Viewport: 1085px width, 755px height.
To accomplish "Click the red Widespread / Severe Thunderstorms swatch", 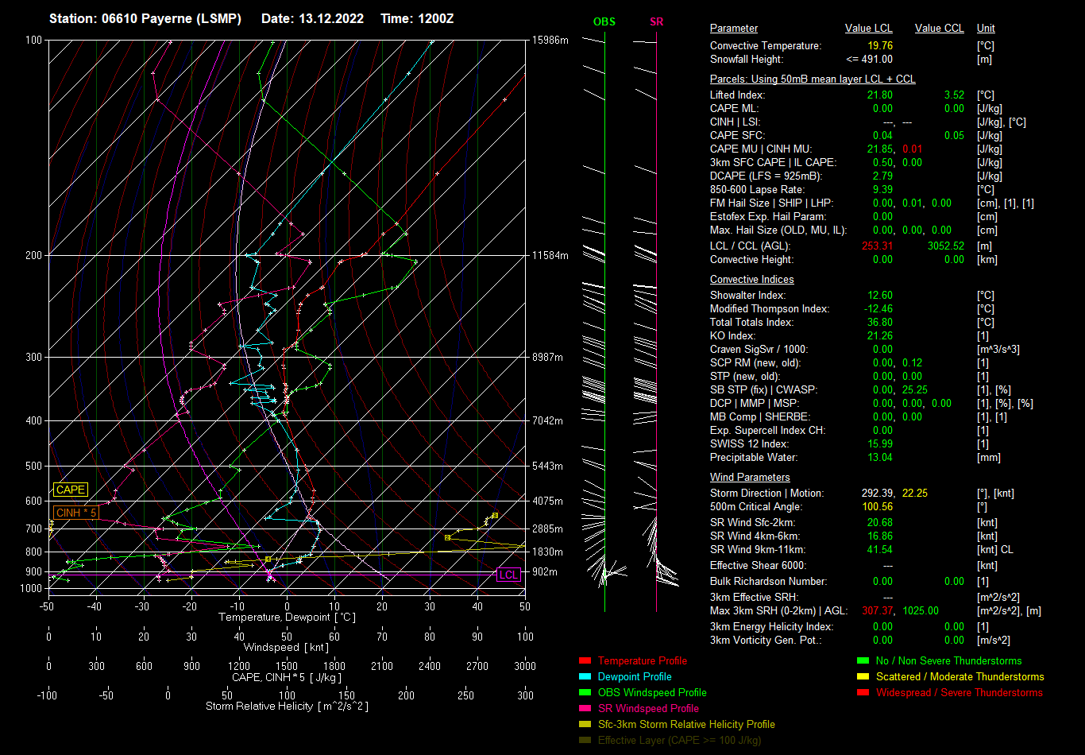I will (863, 693).
